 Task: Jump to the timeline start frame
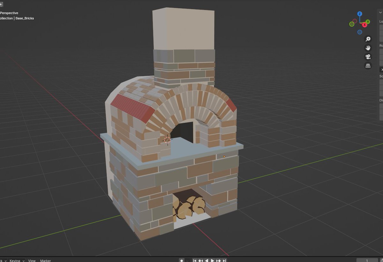(x=195, y=260)
